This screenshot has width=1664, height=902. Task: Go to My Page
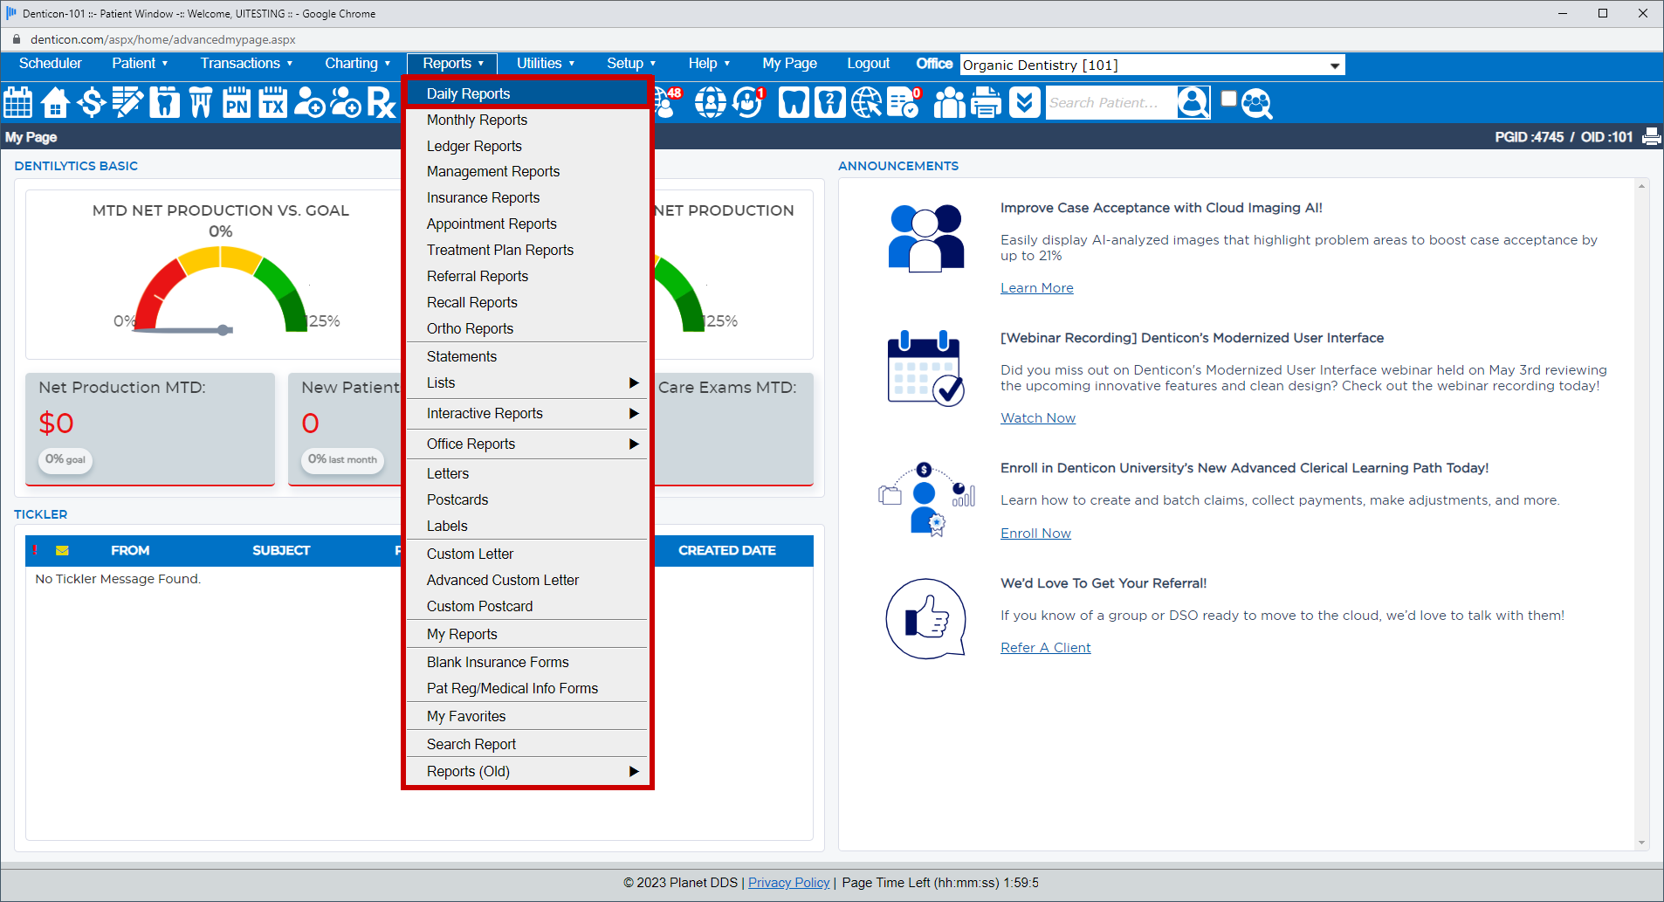point(789,64)
